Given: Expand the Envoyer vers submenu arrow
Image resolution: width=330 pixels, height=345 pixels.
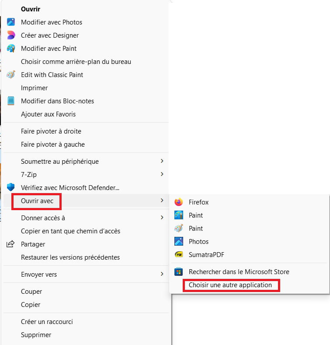Looking at the screenshot, I should pos(162,275).
